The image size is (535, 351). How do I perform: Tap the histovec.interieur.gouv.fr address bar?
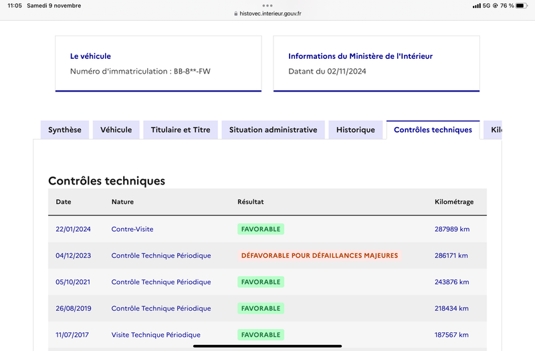tap(267, 13)
